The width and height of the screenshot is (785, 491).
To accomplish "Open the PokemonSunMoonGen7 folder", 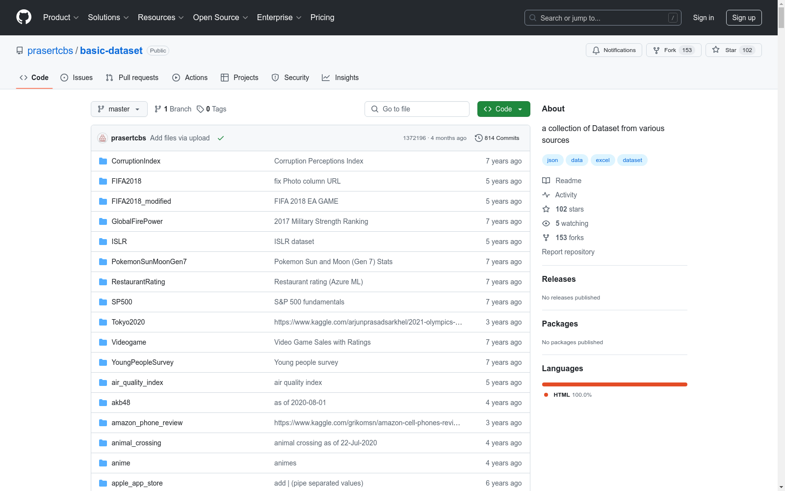I will [149, 262].
